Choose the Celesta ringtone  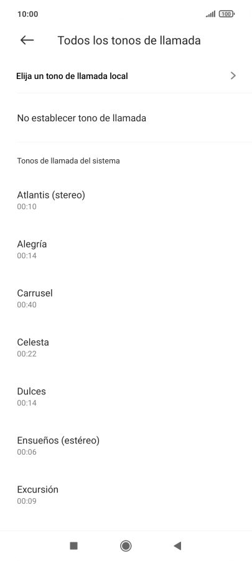click(126, 348)
